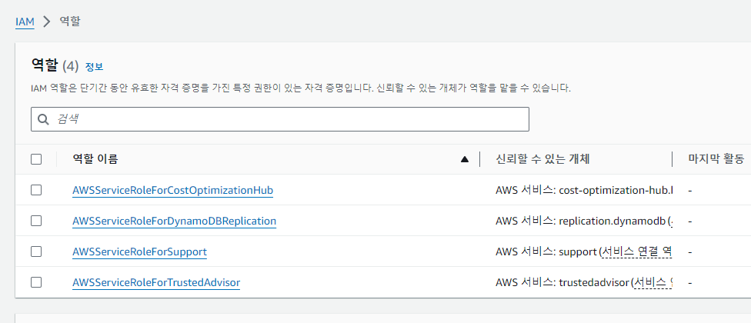Open AWSServiceRoleForCostOptimizationHub role details
Screen dimensions: 751x323
173,191
